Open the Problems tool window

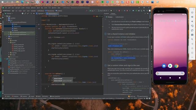point(15,97)
